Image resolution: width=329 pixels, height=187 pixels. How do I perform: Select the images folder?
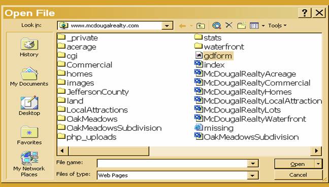pos(76,83)
